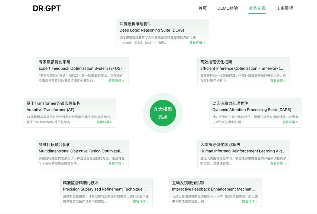Click Precision Supervised Refinement Technique title
The height and width of the screenshot is (214, 317).
click(x=105, y=189)
